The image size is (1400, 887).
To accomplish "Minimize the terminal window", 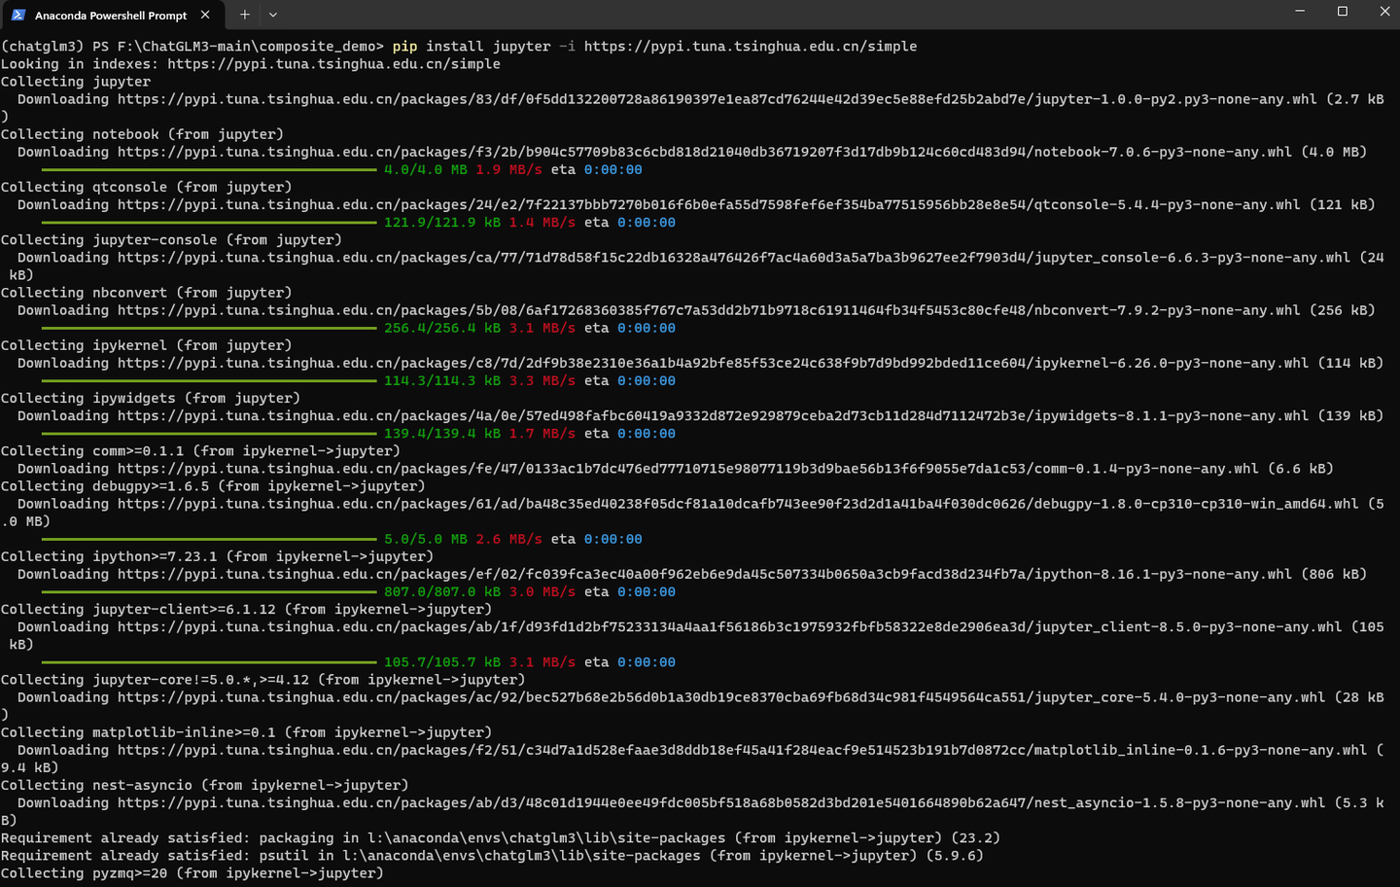I will pos(1300,12).
